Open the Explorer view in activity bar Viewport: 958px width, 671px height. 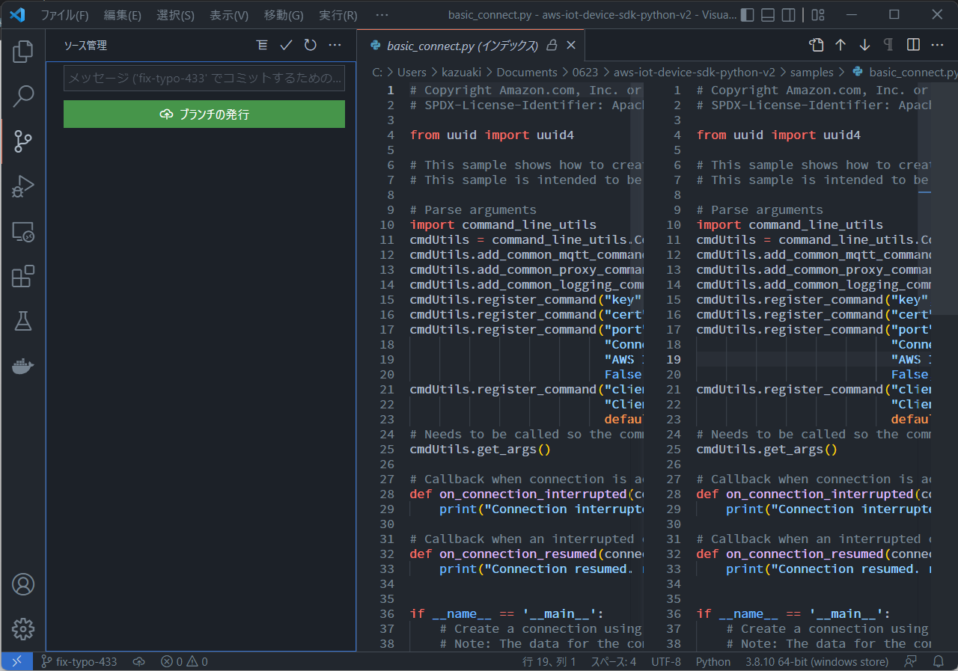(23, 52)
